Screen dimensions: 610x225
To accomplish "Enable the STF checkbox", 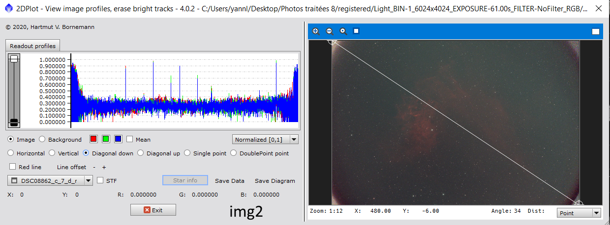I will pyautogui.click(x=100, y=180).
